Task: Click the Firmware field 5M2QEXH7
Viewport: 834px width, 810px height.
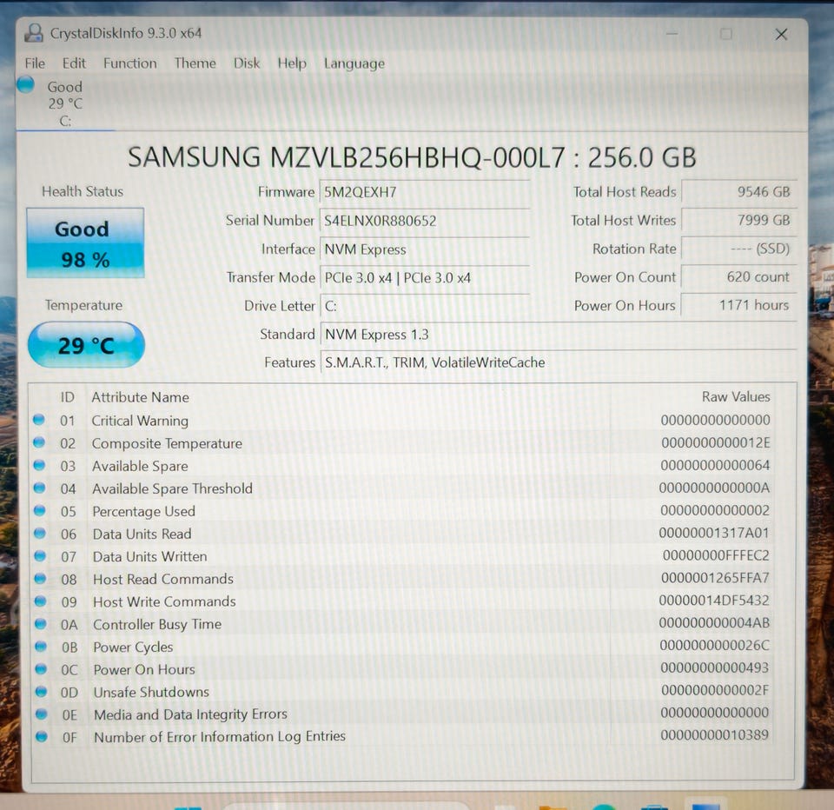Action: coord(424,192)
